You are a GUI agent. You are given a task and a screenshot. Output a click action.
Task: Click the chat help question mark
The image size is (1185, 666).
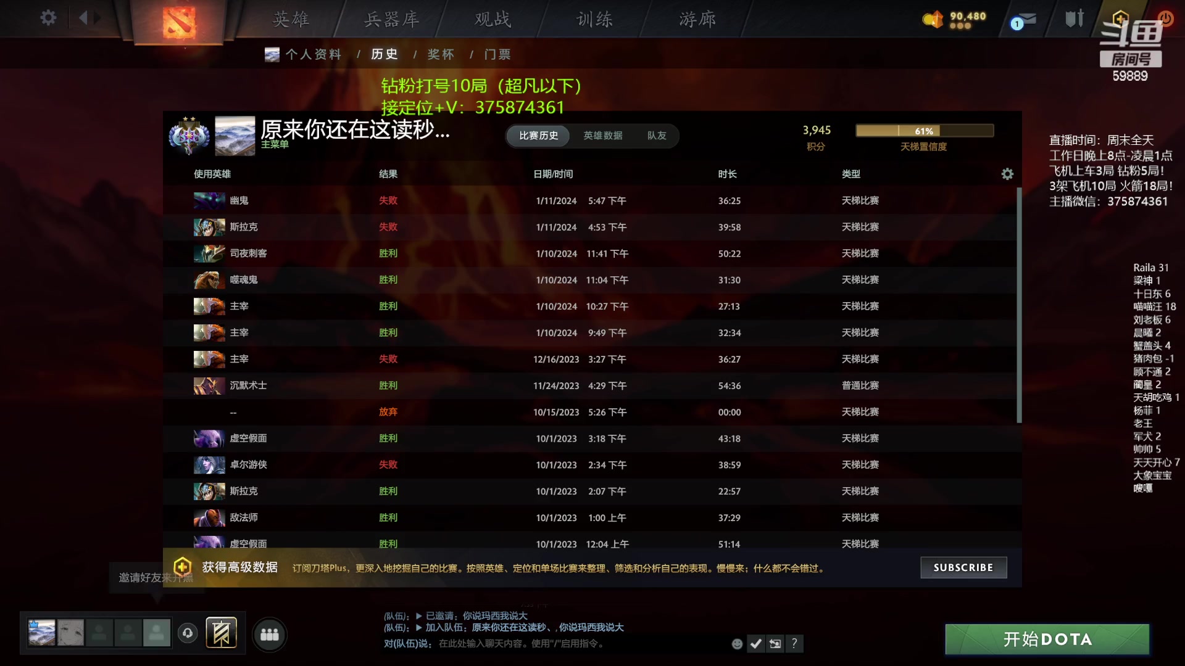(794, 644)
